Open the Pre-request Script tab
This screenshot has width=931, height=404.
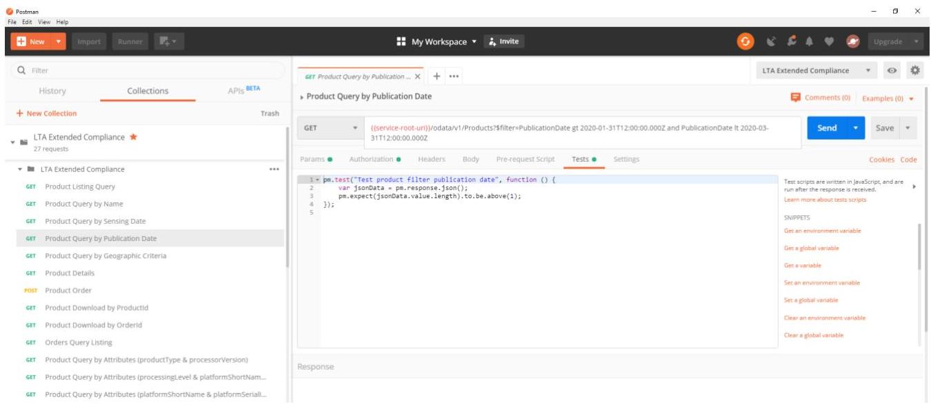tap(525, 159)
